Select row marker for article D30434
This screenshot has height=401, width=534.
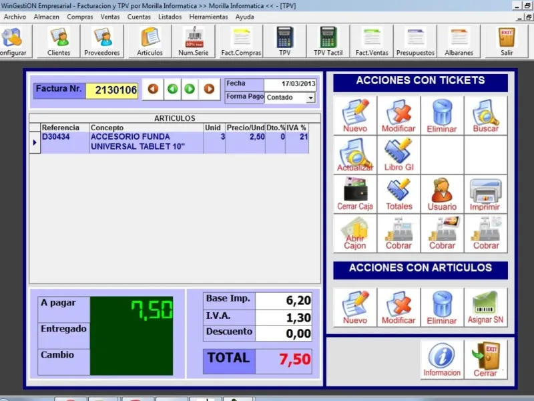[x=35, y=142]
